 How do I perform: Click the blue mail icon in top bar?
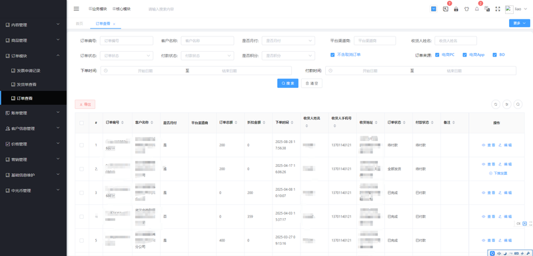(x=434, y=9)
